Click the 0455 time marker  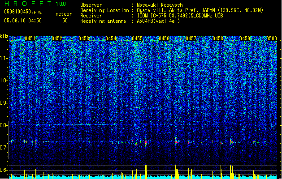tap(137, 38)
